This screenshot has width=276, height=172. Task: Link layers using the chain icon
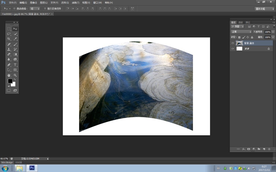[x=238, y=149]
